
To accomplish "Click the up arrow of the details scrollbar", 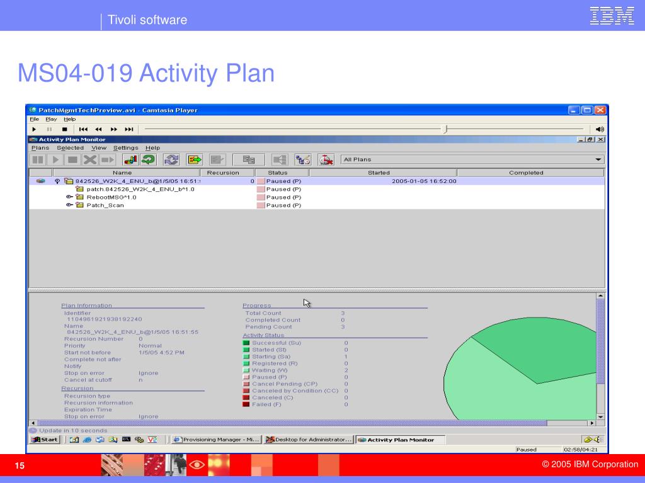I will click(x=600, y=296).
